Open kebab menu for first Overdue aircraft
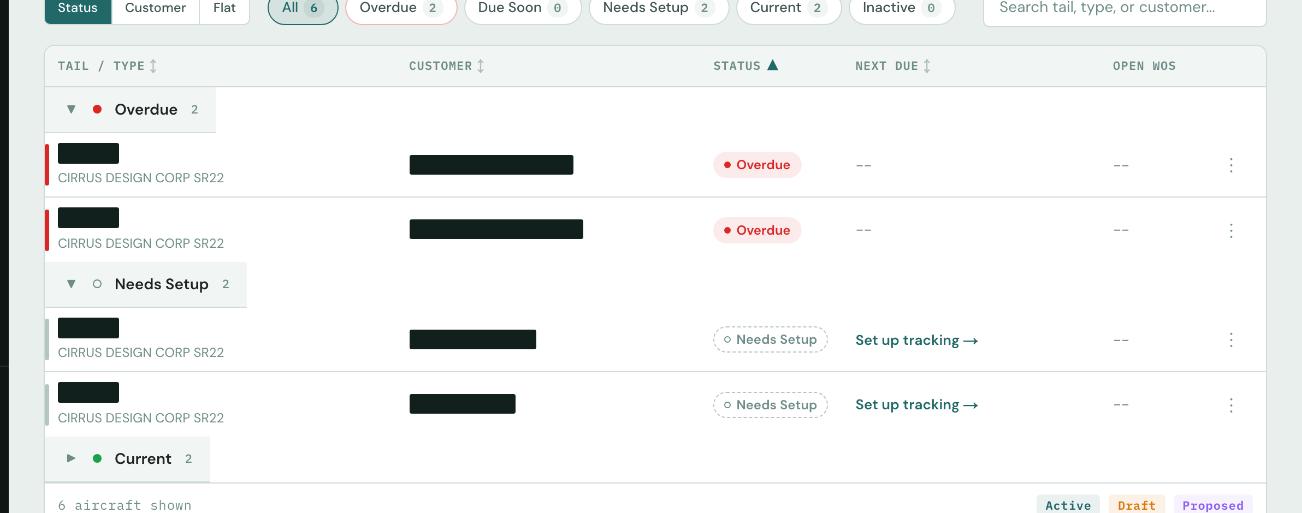 (x=1231, y=165)
